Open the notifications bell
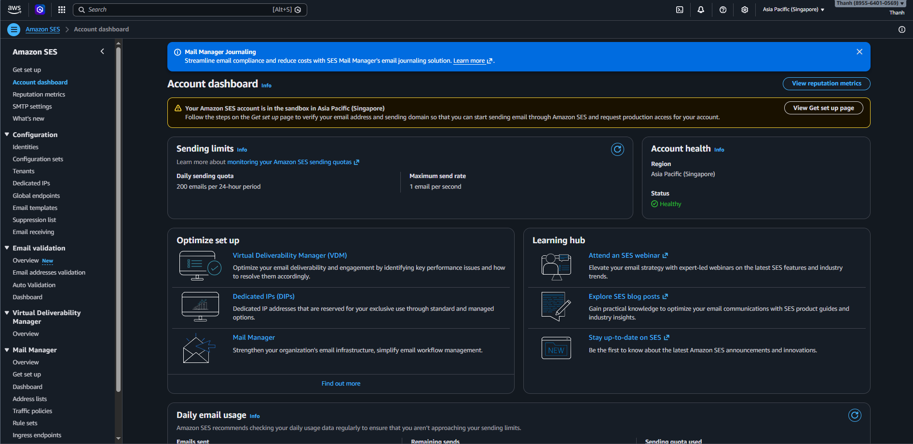Viewport: 913px width, 444px height. coord(701,10)
